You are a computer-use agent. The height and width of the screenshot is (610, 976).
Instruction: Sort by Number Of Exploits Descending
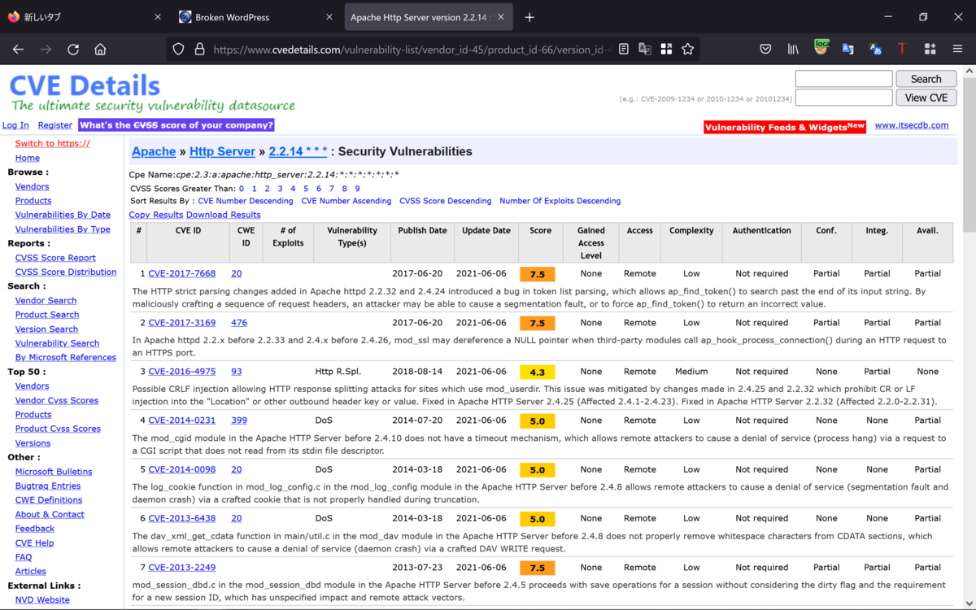click(560, 201)
